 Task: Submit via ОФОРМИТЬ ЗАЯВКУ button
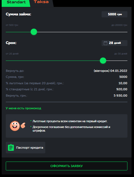66,166
